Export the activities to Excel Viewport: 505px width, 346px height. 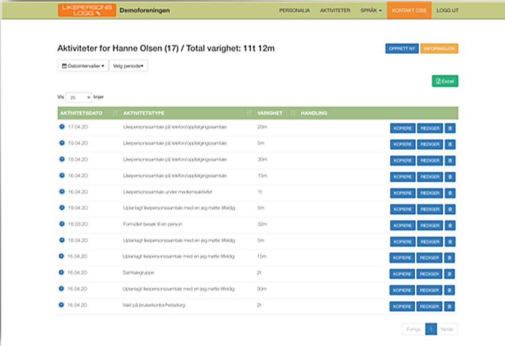click(445, 81)
